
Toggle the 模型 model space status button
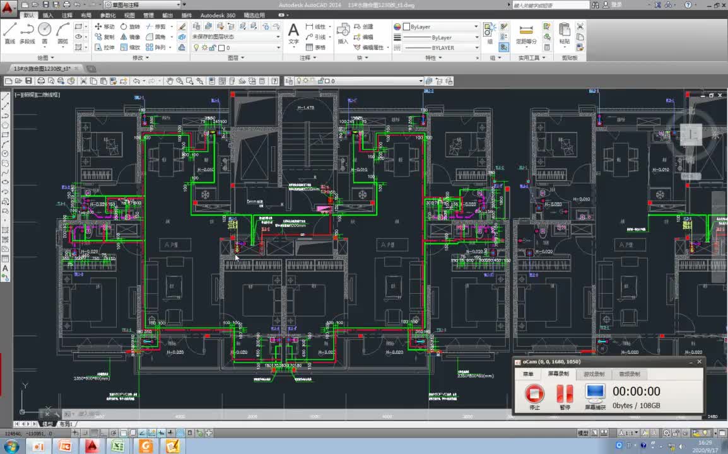tap(584, 433)
